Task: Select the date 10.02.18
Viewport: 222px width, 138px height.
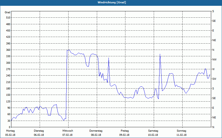Action: point(153,135)
